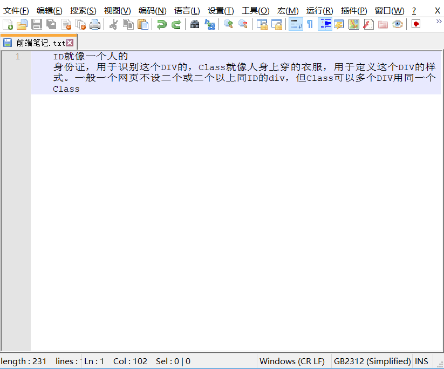Create a new file with New icon

point(8,24)
